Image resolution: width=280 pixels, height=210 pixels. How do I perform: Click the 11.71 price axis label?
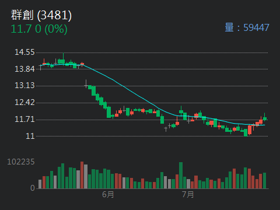click(24, 119)
